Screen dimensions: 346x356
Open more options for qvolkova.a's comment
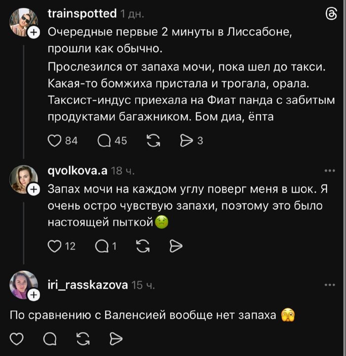pos(329,171)
